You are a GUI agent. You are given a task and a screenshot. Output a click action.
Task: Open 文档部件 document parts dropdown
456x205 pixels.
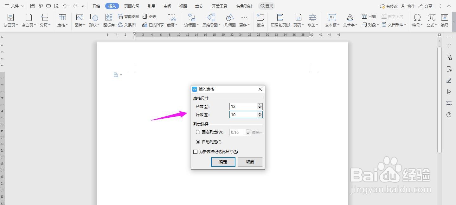point(394,25)
